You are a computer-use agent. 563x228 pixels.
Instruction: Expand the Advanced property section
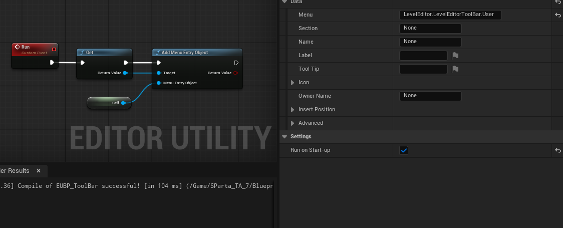coord(293,123)
